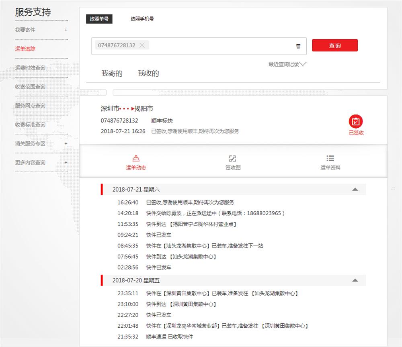Click the 16:26:40 已签收 tracking entry
Image resolution: width=402 pixels, height=347 pixels.
coord(176,202)
